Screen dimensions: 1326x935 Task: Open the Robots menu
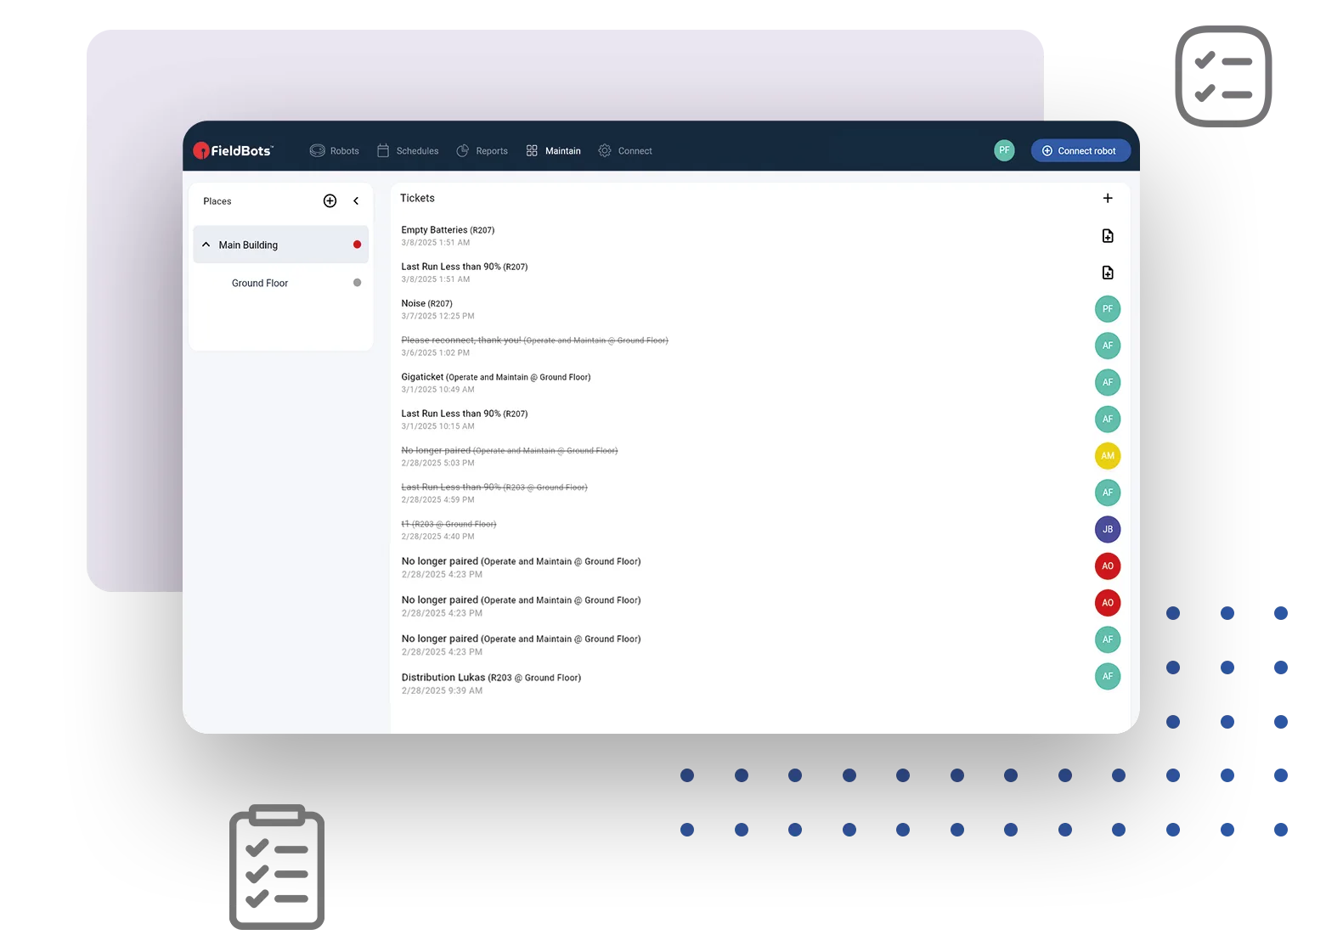(x=335, y=150)
